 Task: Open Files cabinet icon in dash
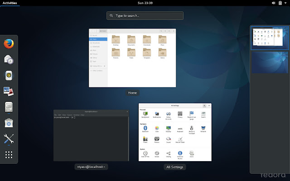9,107
